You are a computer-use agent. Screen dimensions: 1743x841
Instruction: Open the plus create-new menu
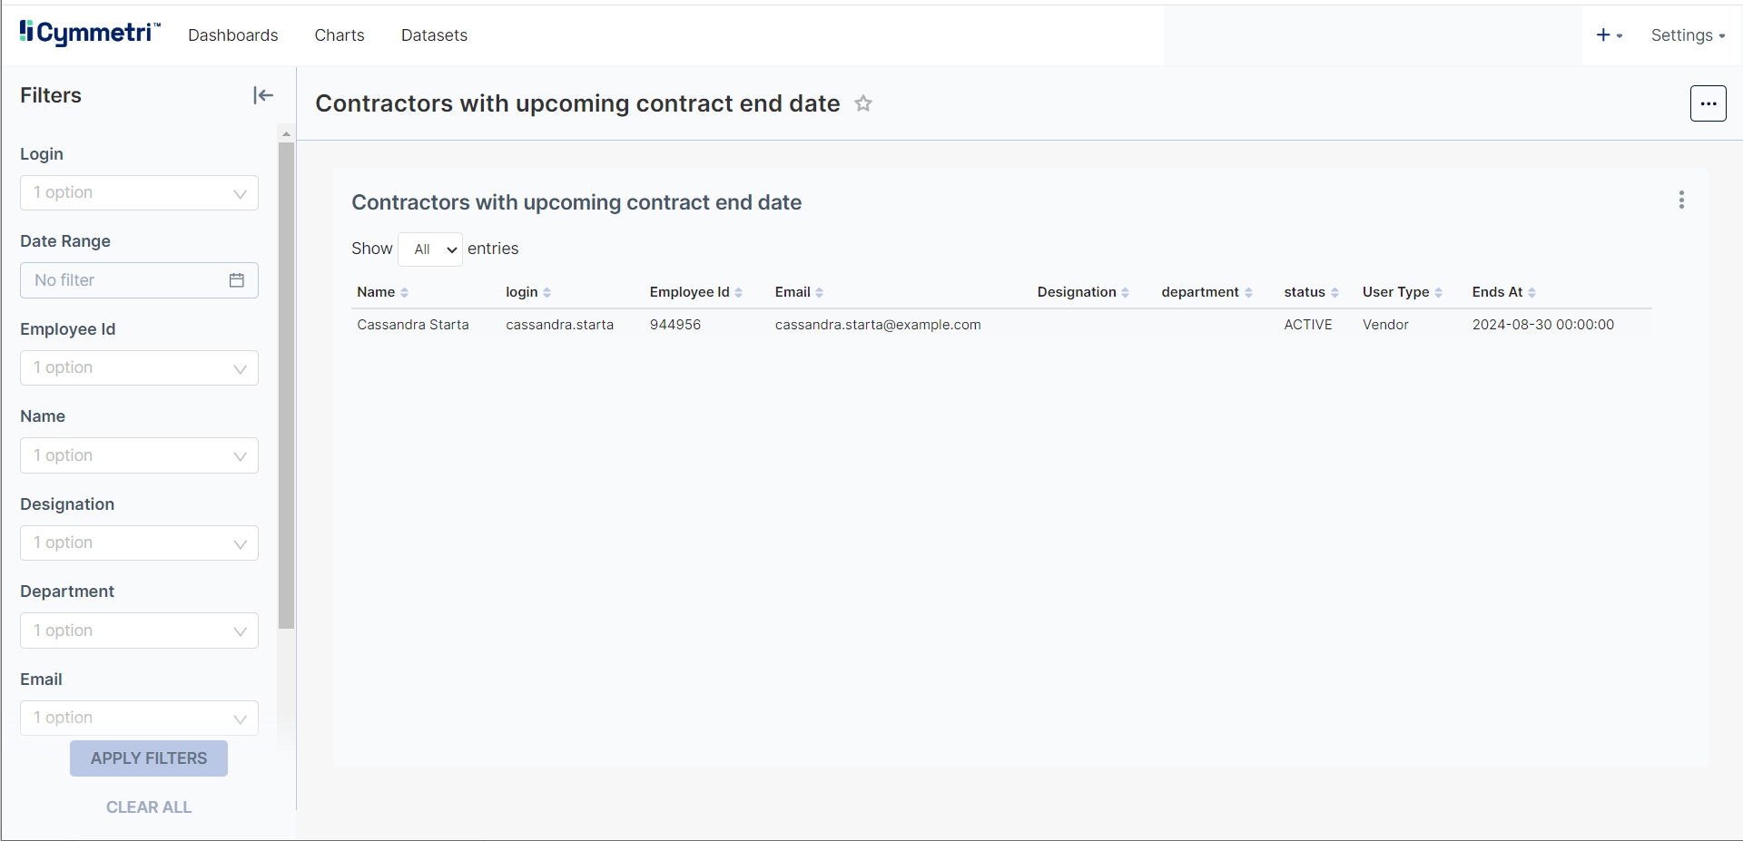point(1609,35)
